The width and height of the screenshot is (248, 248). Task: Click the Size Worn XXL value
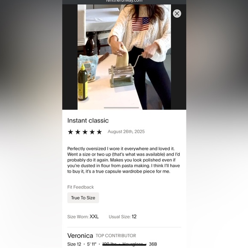point(94,216)
